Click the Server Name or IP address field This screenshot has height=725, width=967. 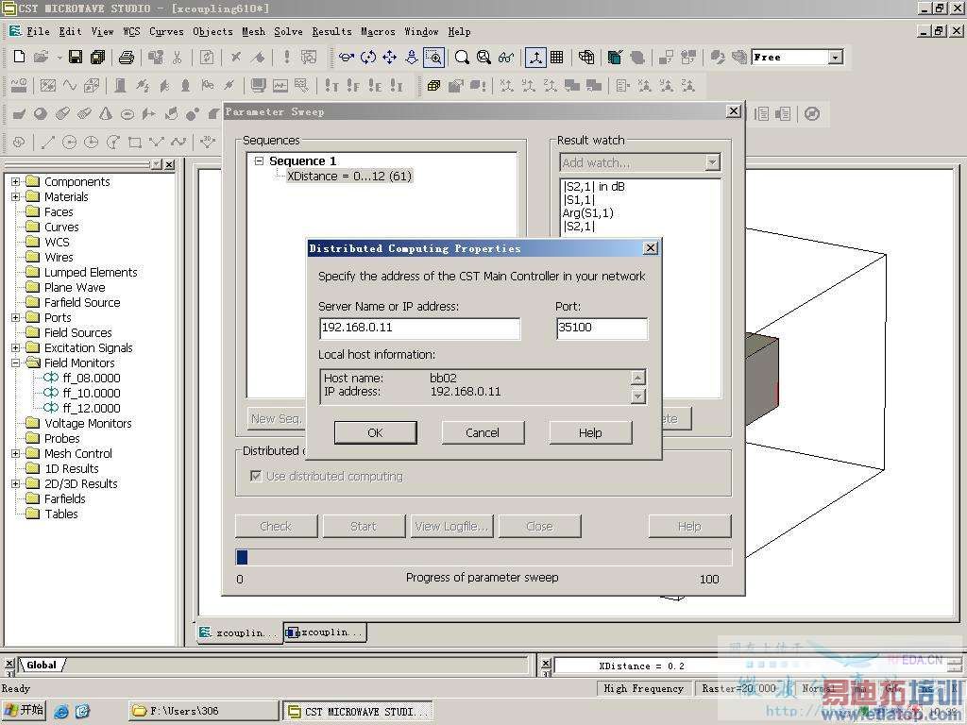[x=419, y=328]
